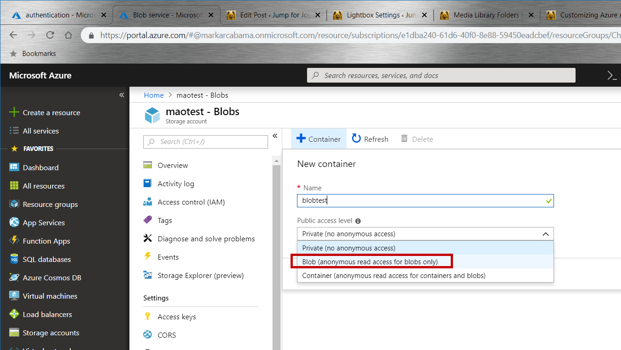
Task: Click the Virtual machines monitor icon
Action: pos(14,296)
